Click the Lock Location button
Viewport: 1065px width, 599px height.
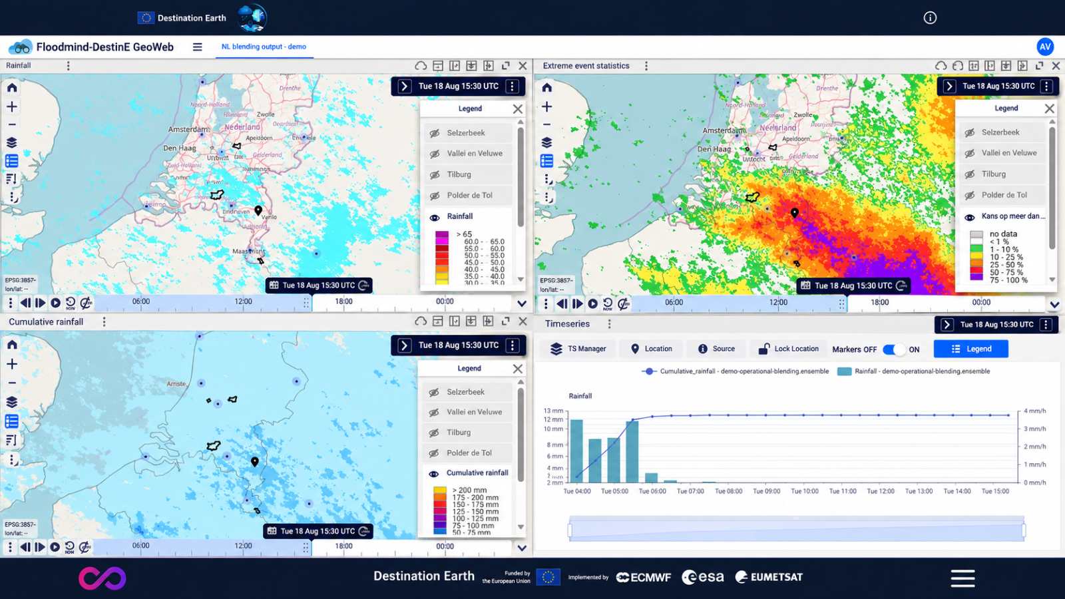point(789,349)
